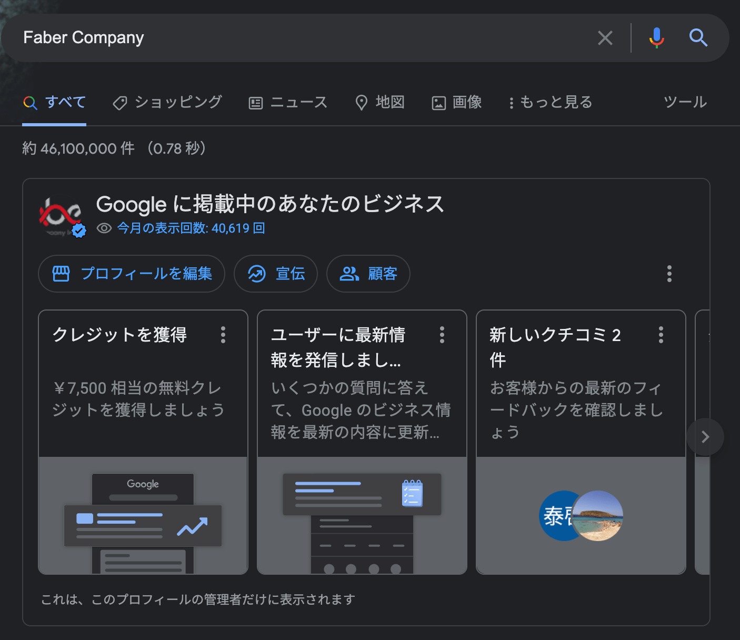This screenshot has height=640, width=740.
Task: Open the 地図 tab
Action: pyautogui.click(x=380, y=102)
